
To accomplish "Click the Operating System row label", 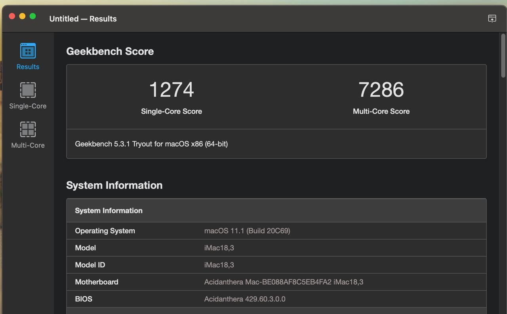I will click(105, 231).
